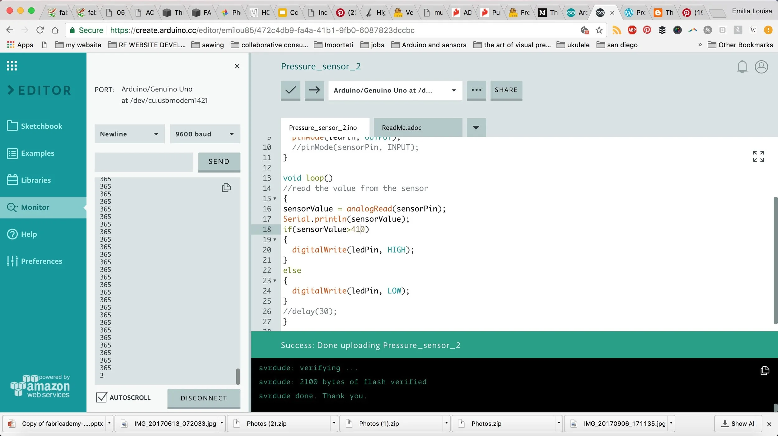Screen dimensions: 778x436
Task: Open the user profile avatar icon
Action: pos(762,67)
